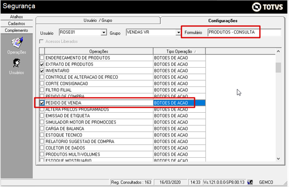Select CORTE CONSIGNACAO row text
Viewport: 289px width, 187px height.
(67, 83)
